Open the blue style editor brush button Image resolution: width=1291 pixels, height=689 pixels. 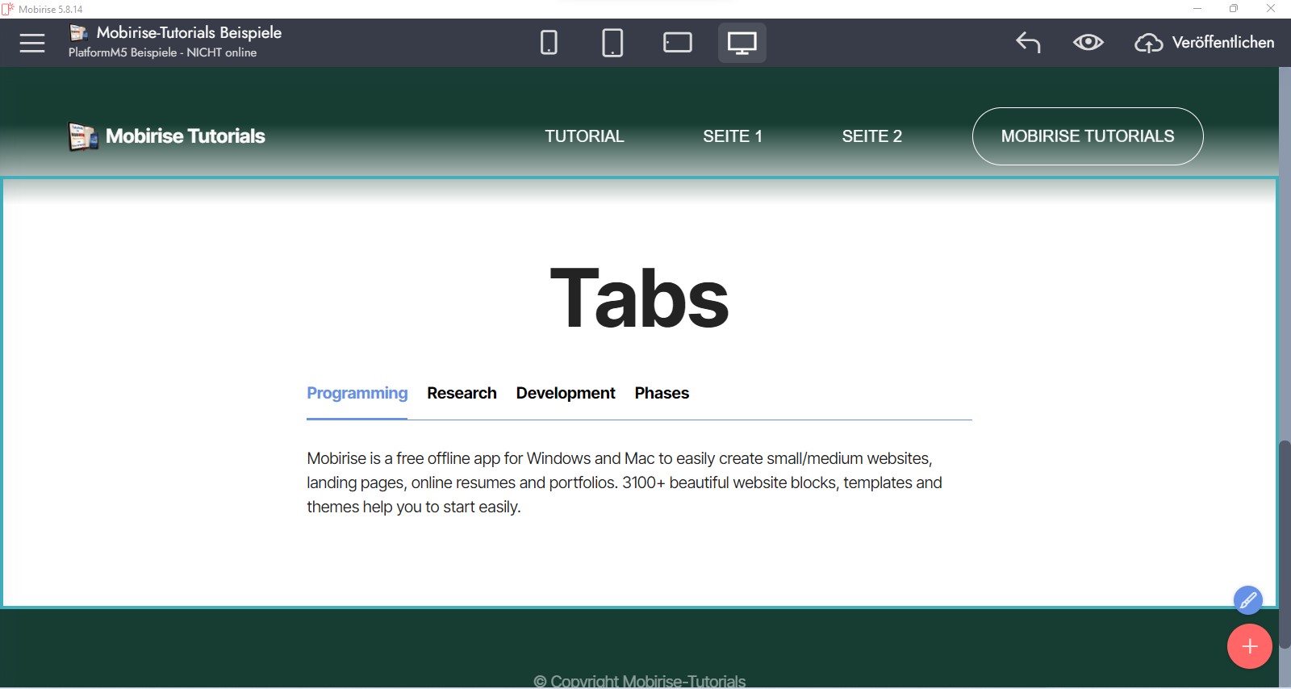pyautogui.click(x=1247, y=600)
